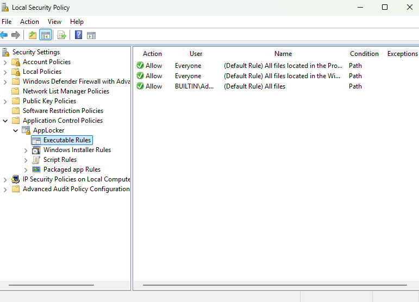Toggle Show/Hide Action Pane toolbar icon
Screen dimensions: 419x302
pyautogui.click(x=91, y=35)
